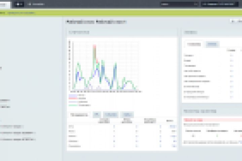Open the home breadcrumb on the green bar

[x=2, y=13]
